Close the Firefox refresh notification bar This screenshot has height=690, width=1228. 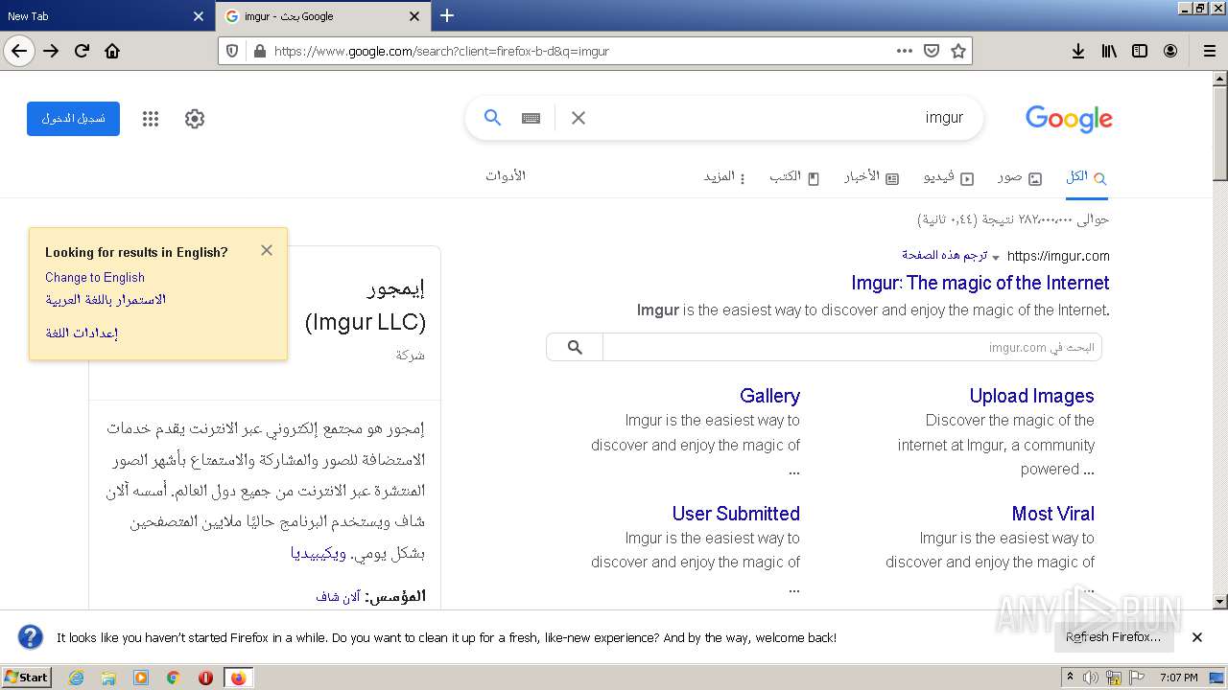(1197, 637)
